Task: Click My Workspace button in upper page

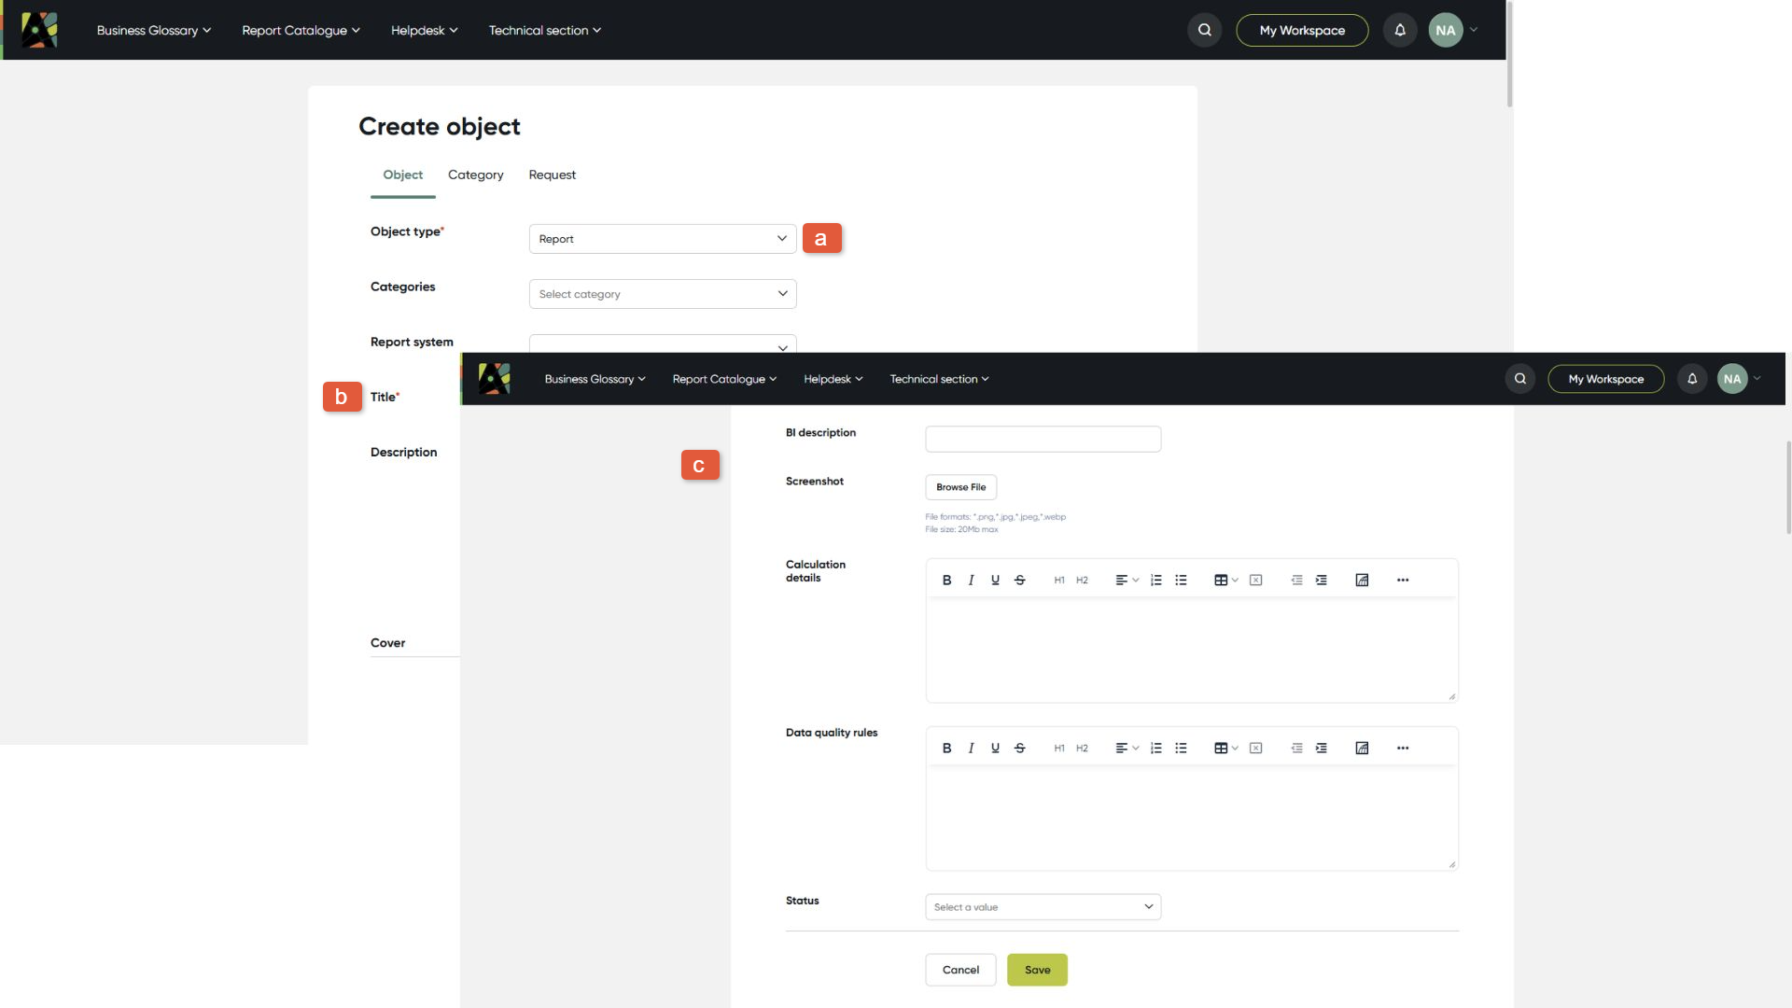Action: point(1302,30)
